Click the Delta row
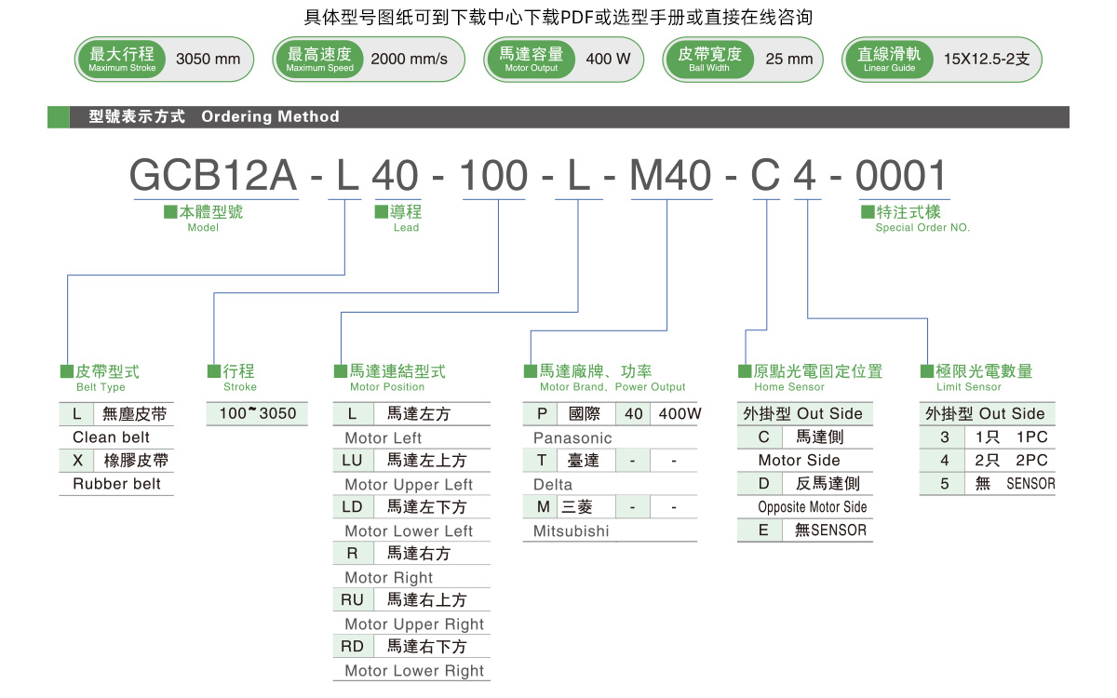The width and height of the screenshot is (1117, 698). click(610, 484)
